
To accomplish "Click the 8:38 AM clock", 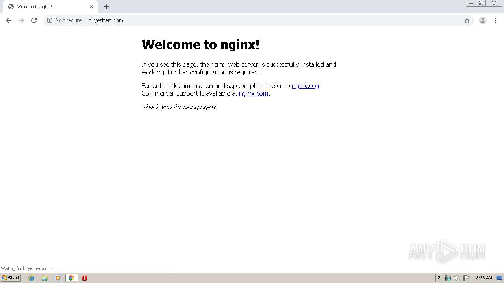I will click(x=484, y=278).
